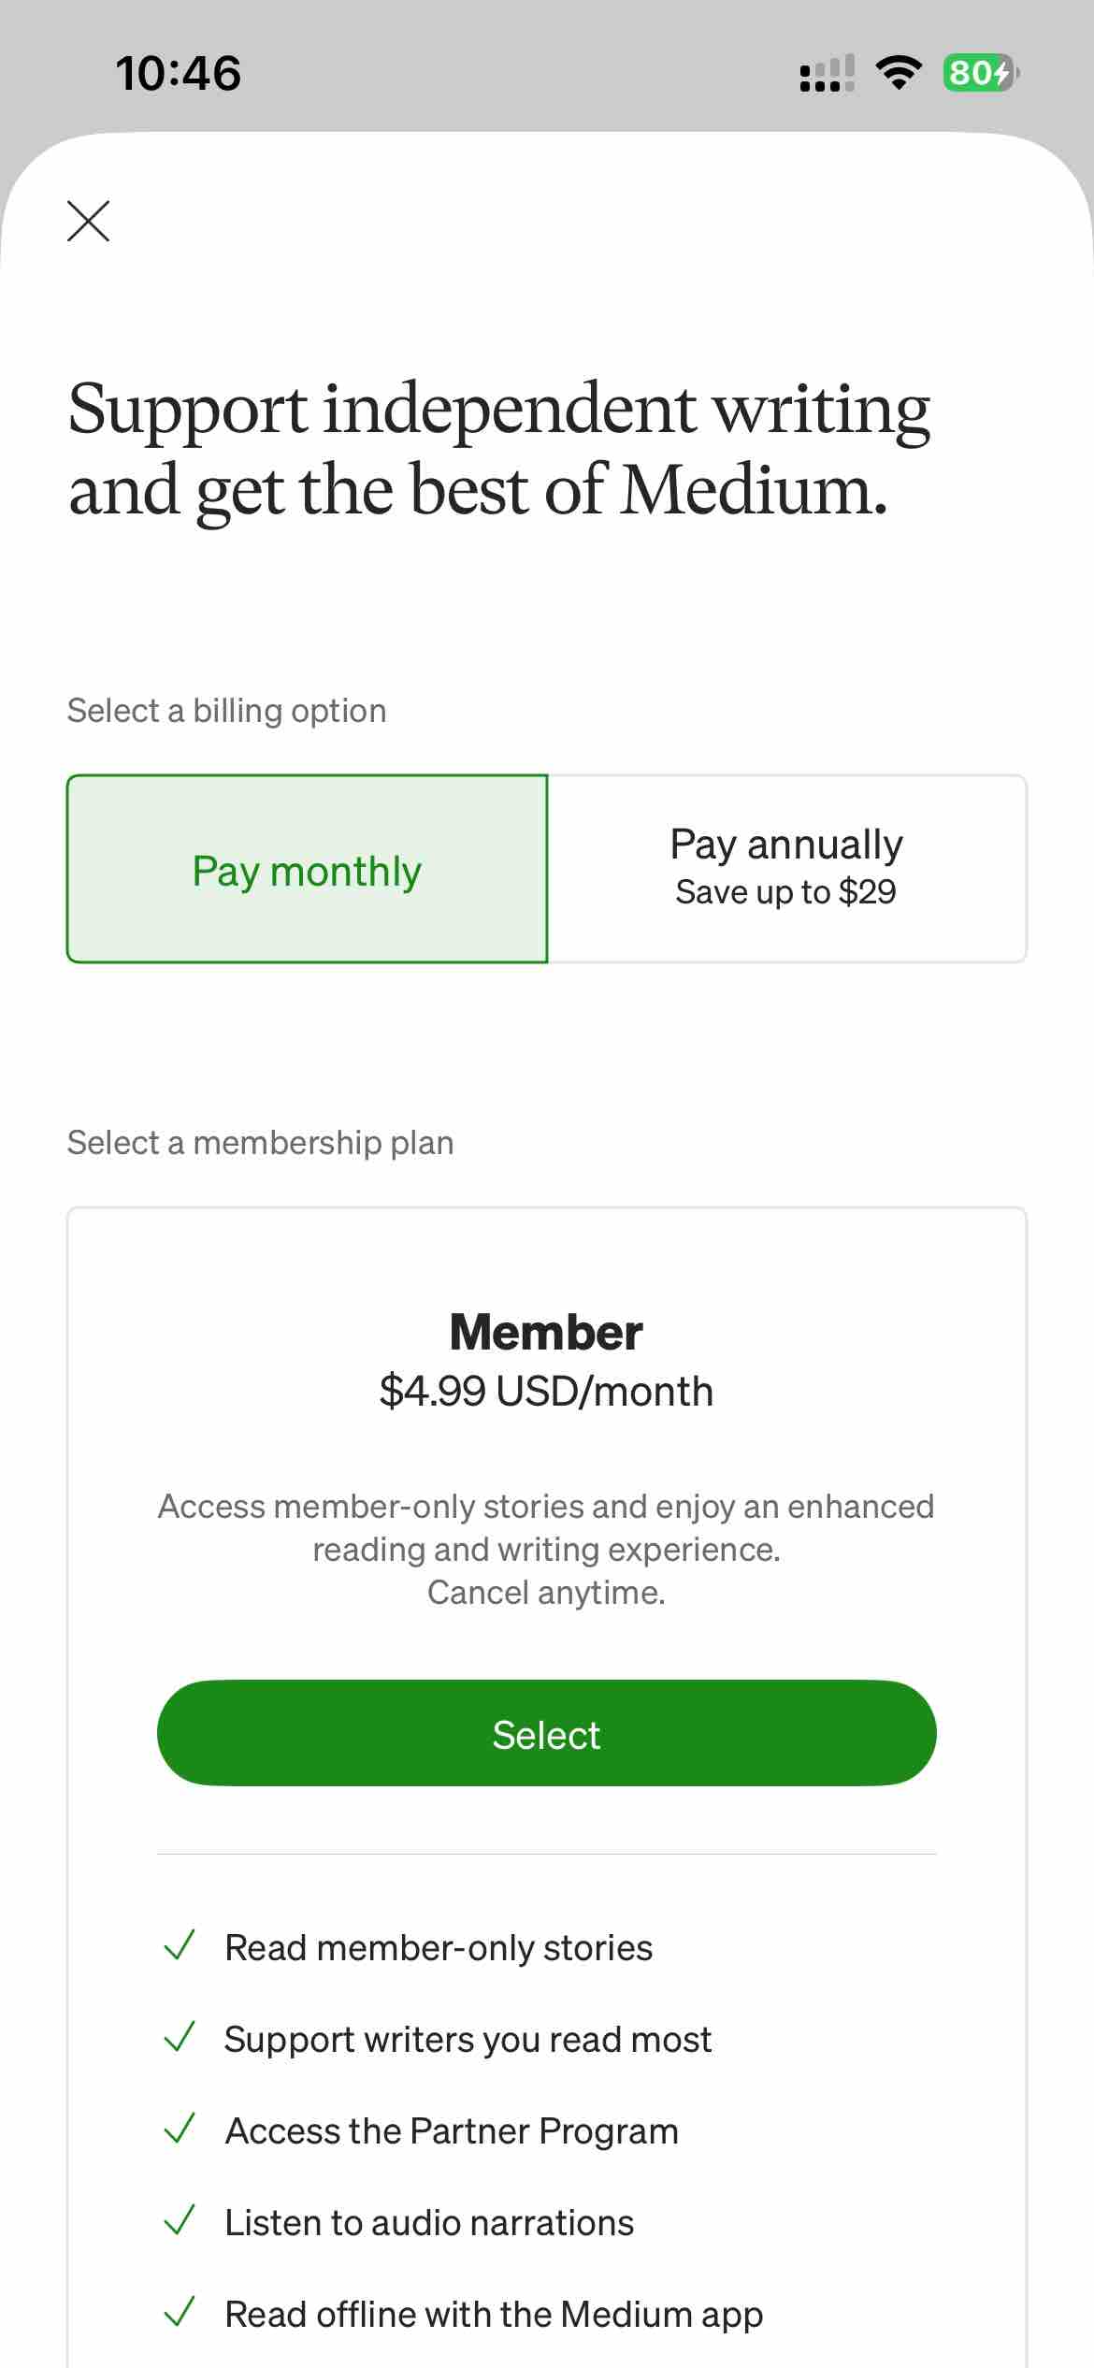Tap the Listen to audio narrations feature
Viewport: 1094px width, 2368px height.
click(429, 2222)
